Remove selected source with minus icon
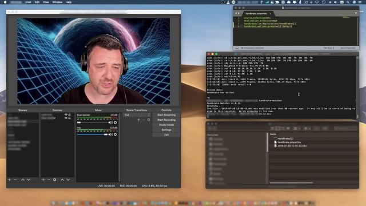This screenshot has width=366, height=206. [49, 180]
